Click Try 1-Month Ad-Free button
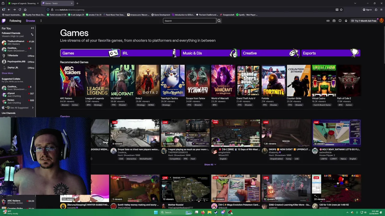The image size is (385, 216). [364, 21]
